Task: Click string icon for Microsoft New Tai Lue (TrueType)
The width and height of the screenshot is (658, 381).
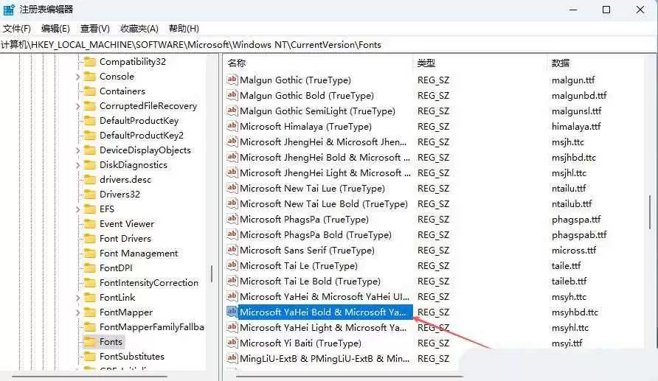Action: [x=232, y=188]
